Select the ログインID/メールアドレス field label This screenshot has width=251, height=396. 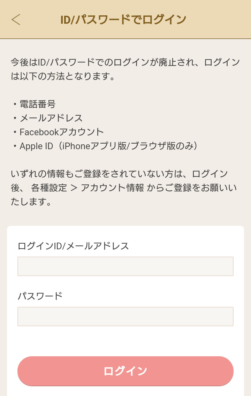[x=73, y=246]
